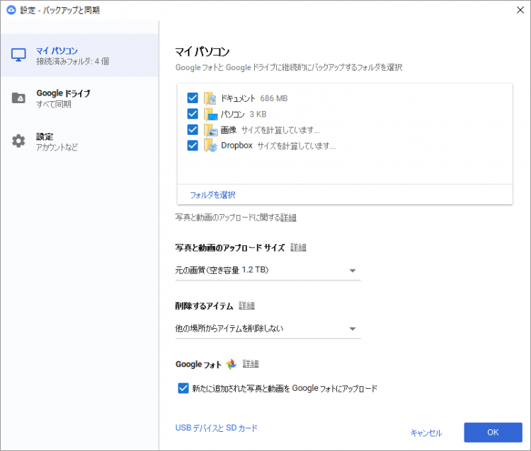This screenshot has height=451, width=531.
Task: Open 詳細 link next to Google フォト
Action: click(x=251, y=364)
